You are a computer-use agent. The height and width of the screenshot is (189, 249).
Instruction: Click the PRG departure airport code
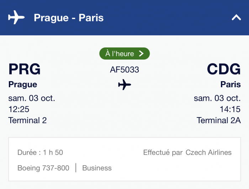pos(25,69)
